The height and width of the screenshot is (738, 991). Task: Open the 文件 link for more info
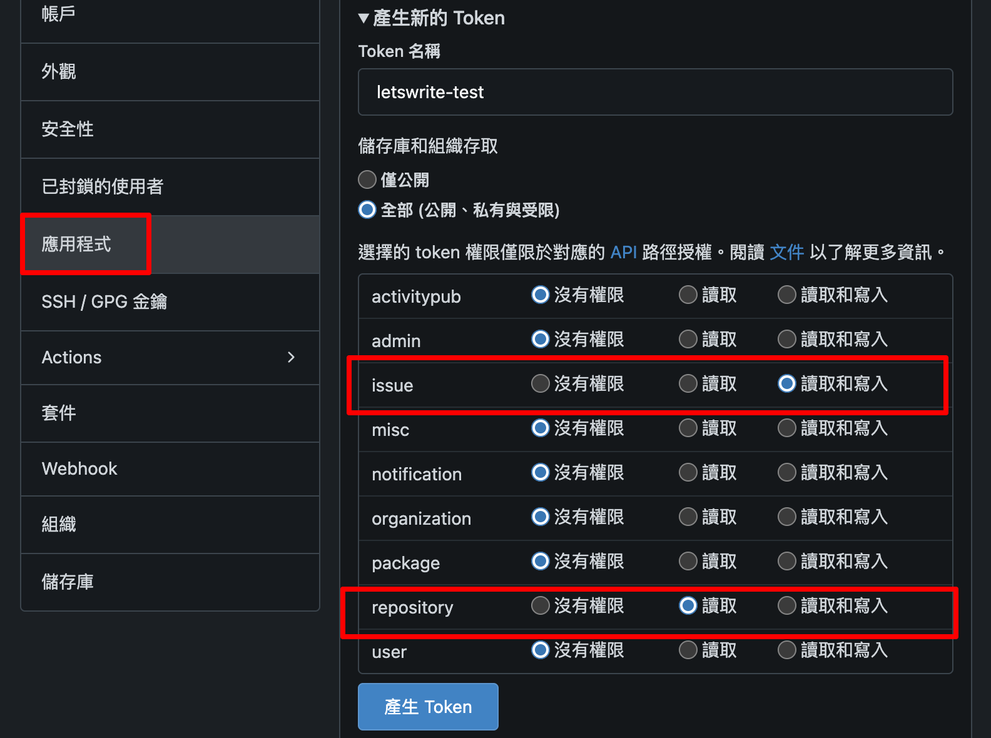point(787,253)
